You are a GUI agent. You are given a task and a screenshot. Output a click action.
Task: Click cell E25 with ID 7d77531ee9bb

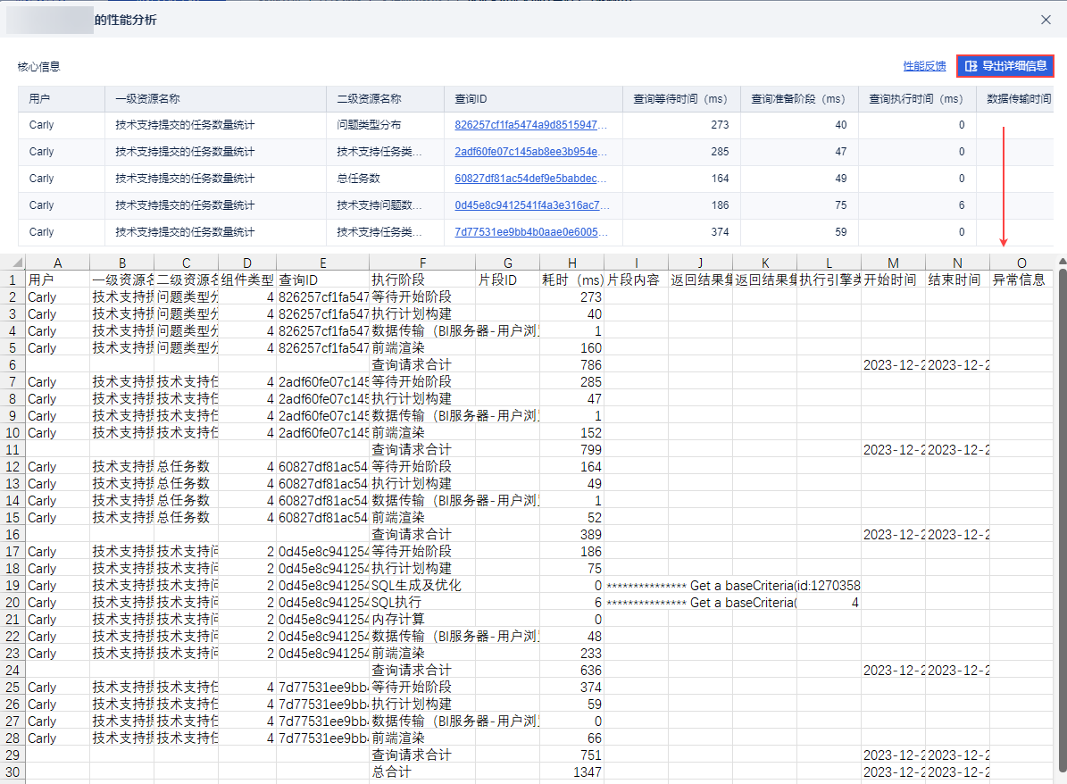322,688
